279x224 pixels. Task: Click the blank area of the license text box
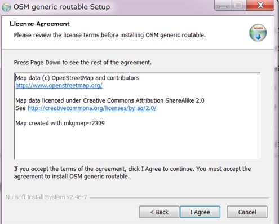coord(137,142)
